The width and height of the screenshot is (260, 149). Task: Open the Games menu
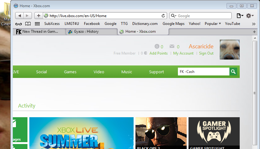70,72
